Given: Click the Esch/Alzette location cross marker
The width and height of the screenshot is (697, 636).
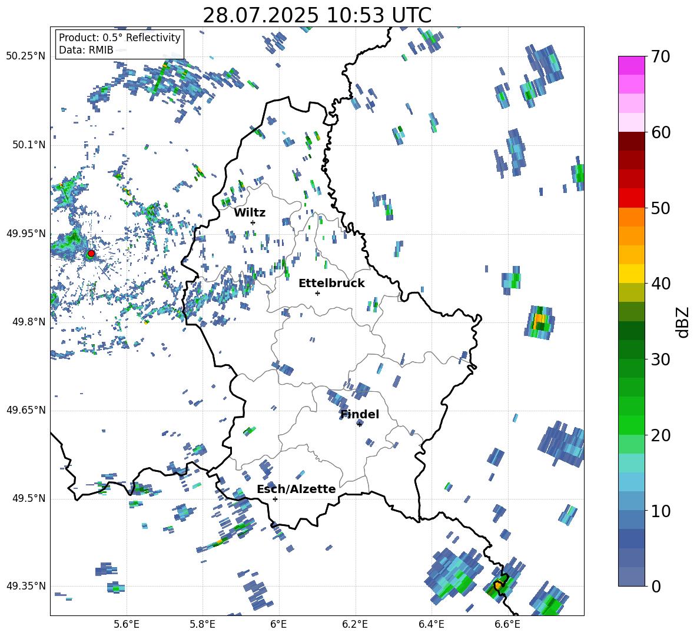Looking at the screenshot, I should click(275, 499).
